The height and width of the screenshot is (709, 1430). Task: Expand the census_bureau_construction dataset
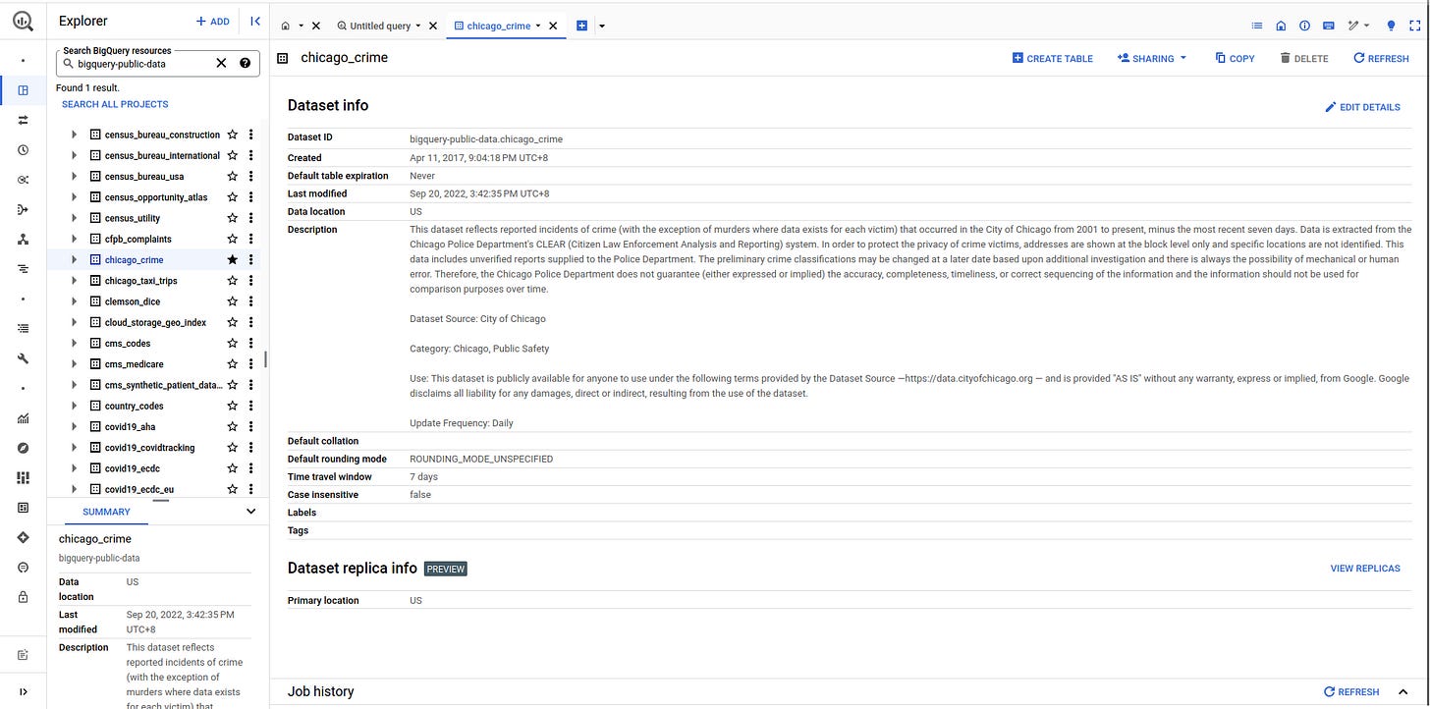tap(75, 135)
